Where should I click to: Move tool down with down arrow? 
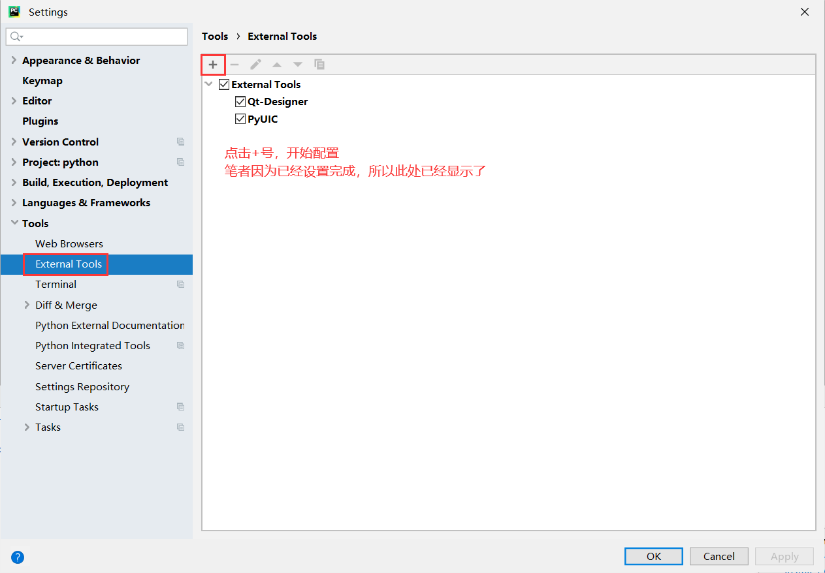coord(298,65)
